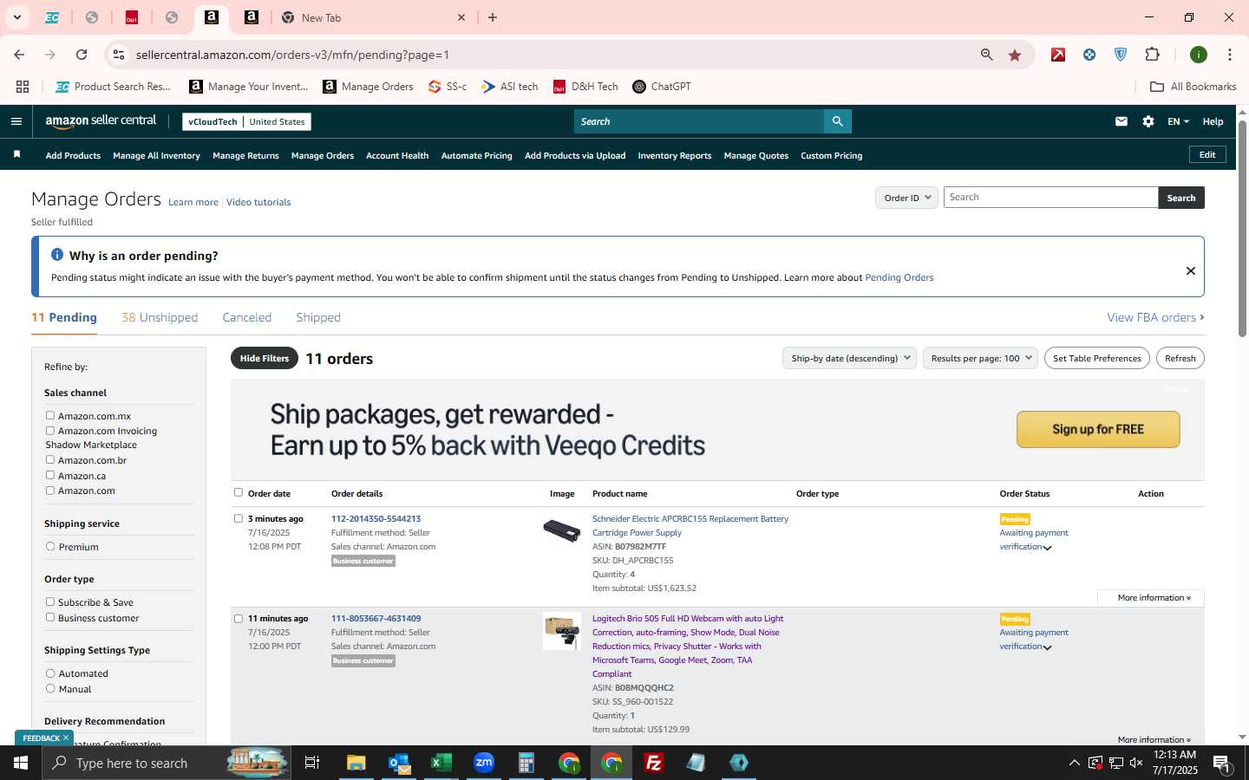This screenshot has width=1249, height=780.
Task: Click the Bitwarden shield extension icon
Action: 1121,55
